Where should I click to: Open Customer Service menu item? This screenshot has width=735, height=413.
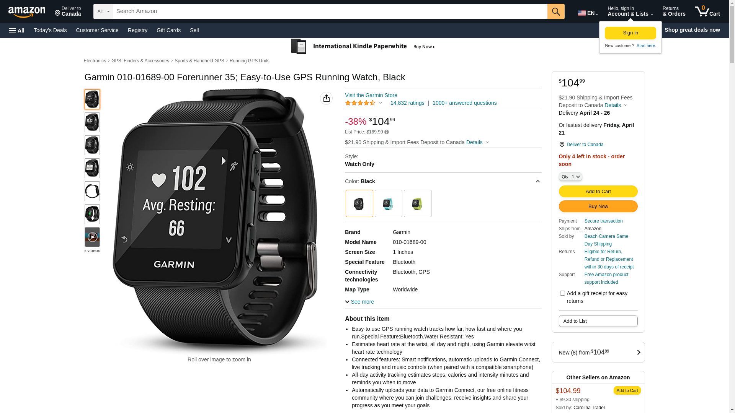pos(97,30)
